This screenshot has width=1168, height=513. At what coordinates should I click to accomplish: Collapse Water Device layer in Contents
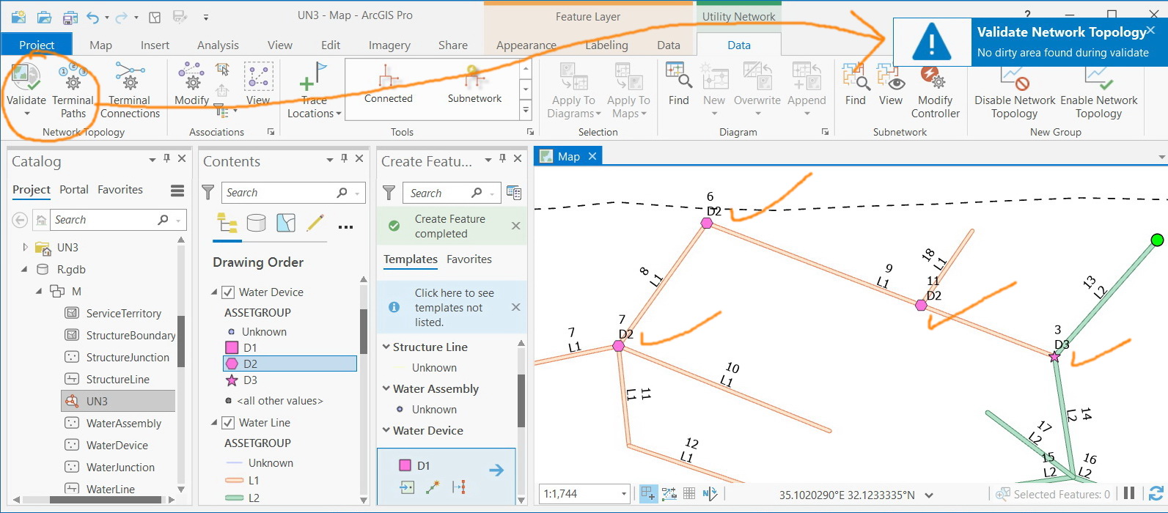[x=214, y=292]
